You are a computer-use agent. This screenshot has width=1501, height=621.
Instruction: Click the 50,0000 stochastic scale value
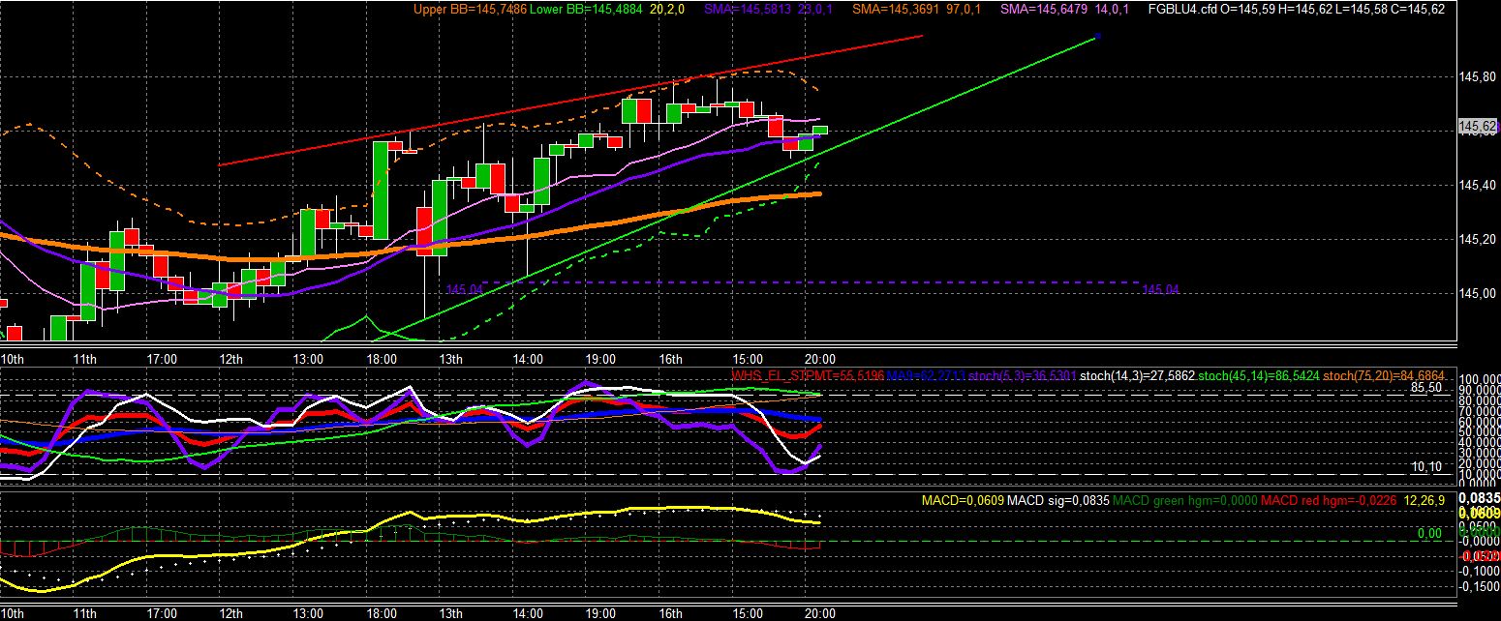1479,431
